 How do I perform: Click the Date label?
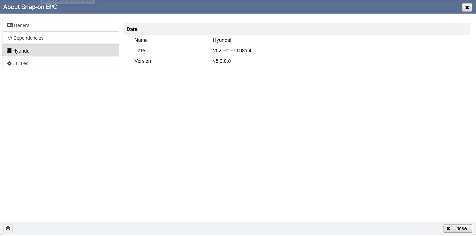click(139, 51)
